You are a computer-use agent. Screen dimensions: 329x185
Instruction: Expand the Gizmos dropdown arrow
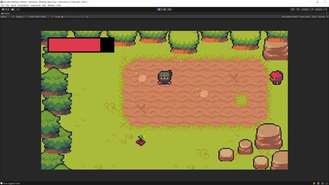pos(327,16)
